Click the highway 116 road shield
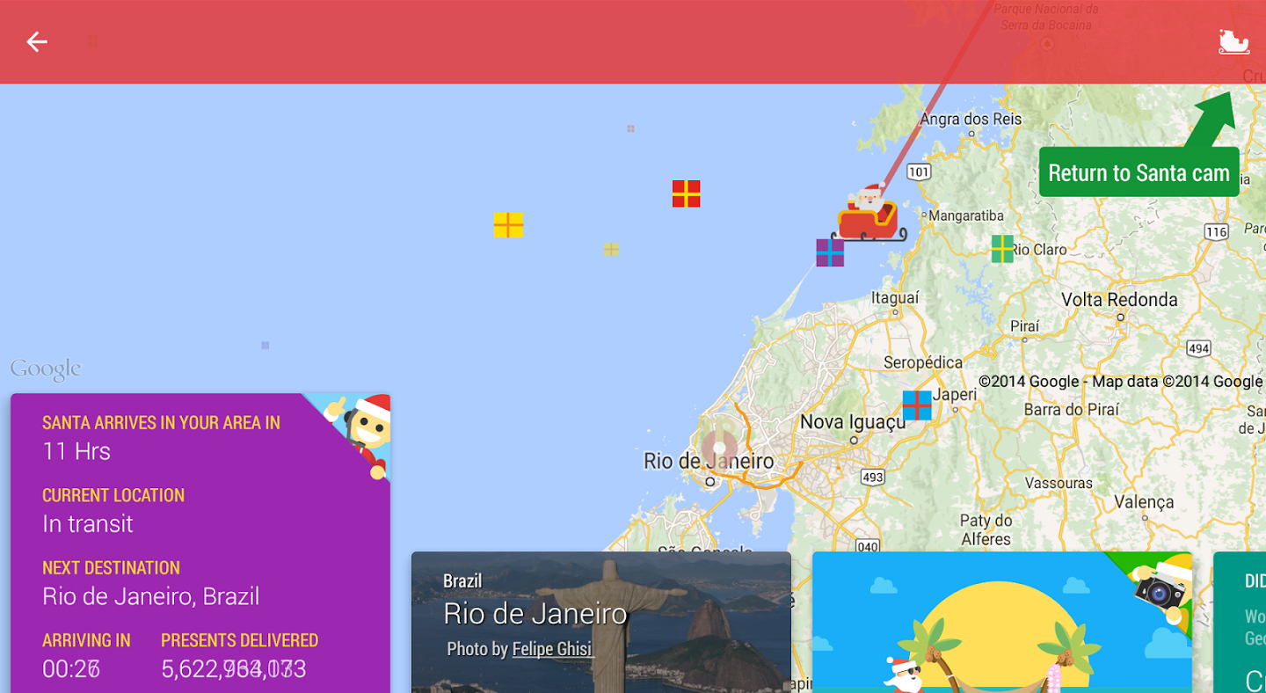Viewport: 1266px width, 693px height. 1216,232
